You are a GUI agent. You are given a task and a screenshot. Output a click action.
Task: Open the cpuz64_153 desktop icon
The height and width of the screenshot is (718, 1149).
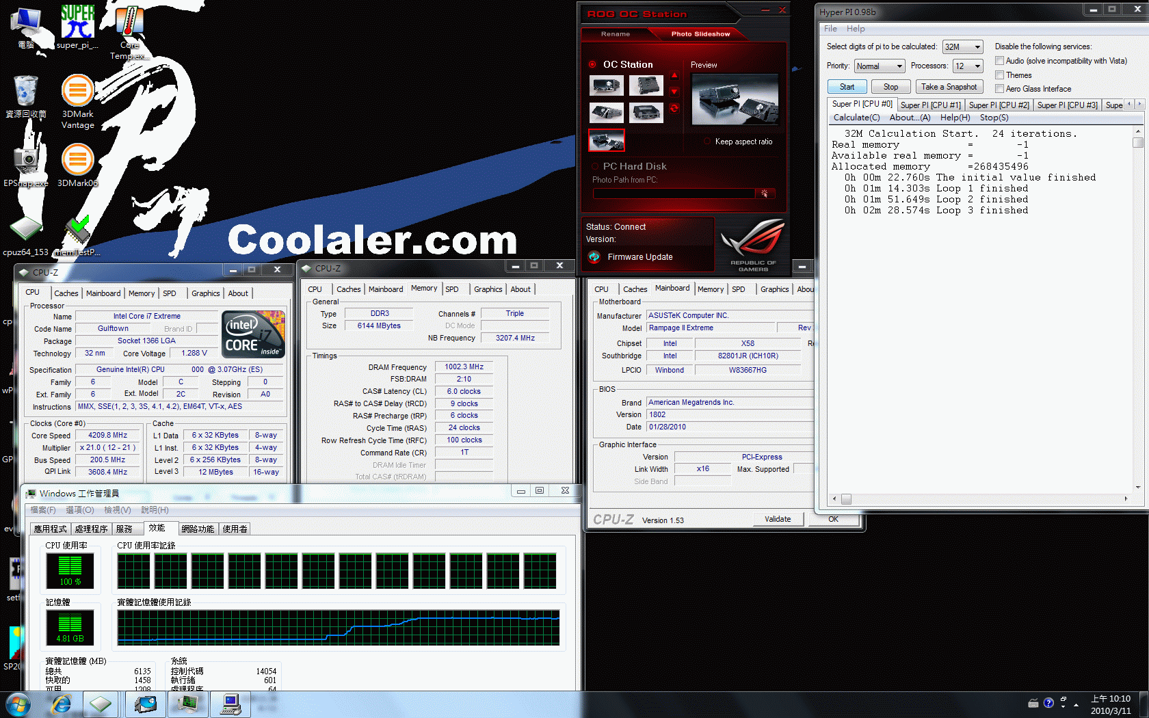26,236
